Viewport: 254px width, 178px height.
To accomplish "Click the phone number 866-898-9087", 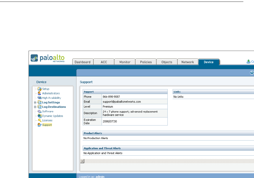I will pyautogui.click(x=111, y=97).
